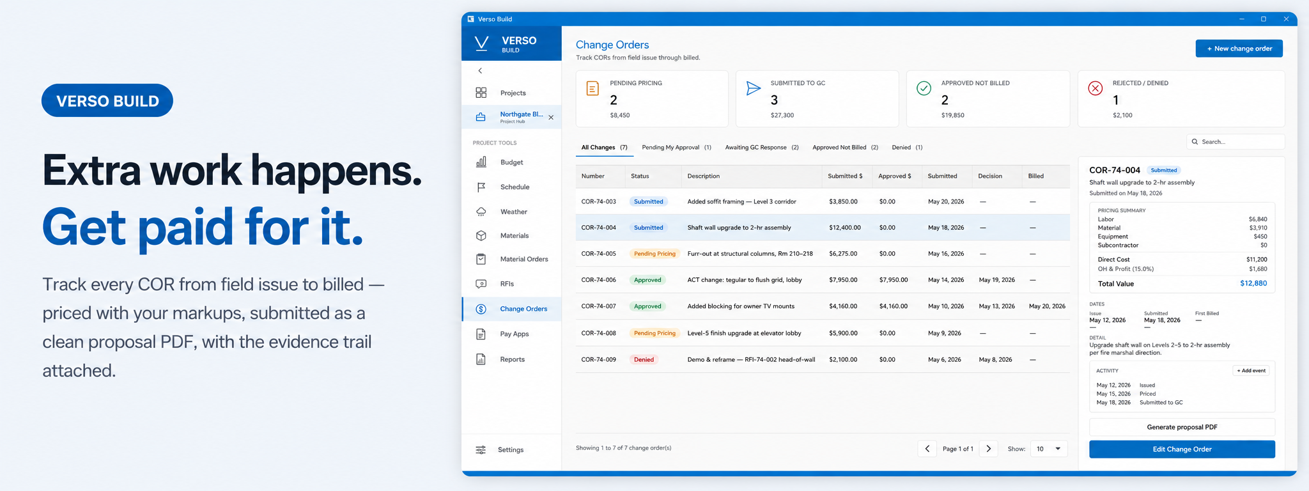Click Billed date May 20, 2026
This screenshot has height=491, width=1309.
click(1047, 306)
